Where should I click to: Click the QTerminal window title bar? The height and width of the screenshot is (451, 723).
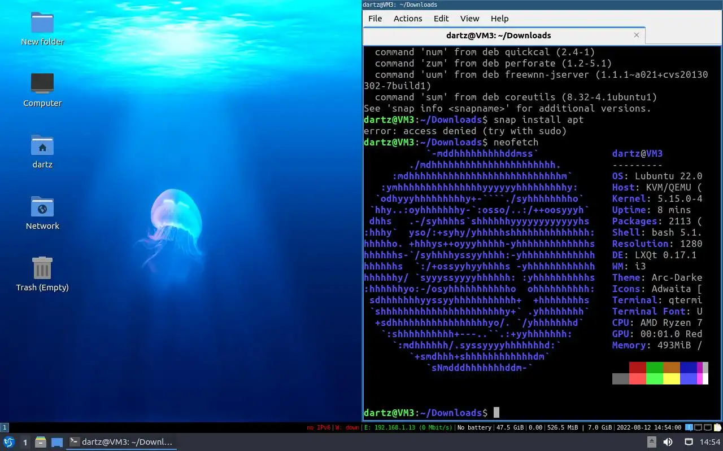coord(542,5)
